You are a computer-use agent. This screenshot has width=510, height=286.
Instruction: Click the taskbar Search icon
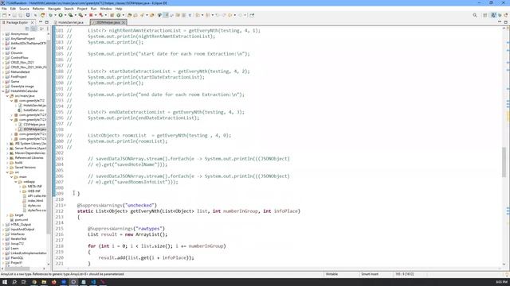(x=14, y=282)
